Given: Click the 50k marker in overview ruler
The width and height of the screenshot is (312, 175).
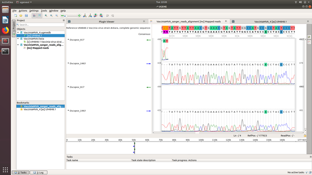Looking at the screenshot, I should click(x=134, y=140).
